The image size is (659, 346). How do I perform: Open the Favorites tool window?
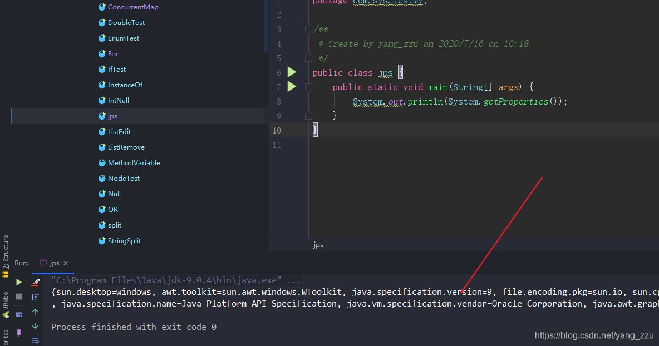click(6, 335)
